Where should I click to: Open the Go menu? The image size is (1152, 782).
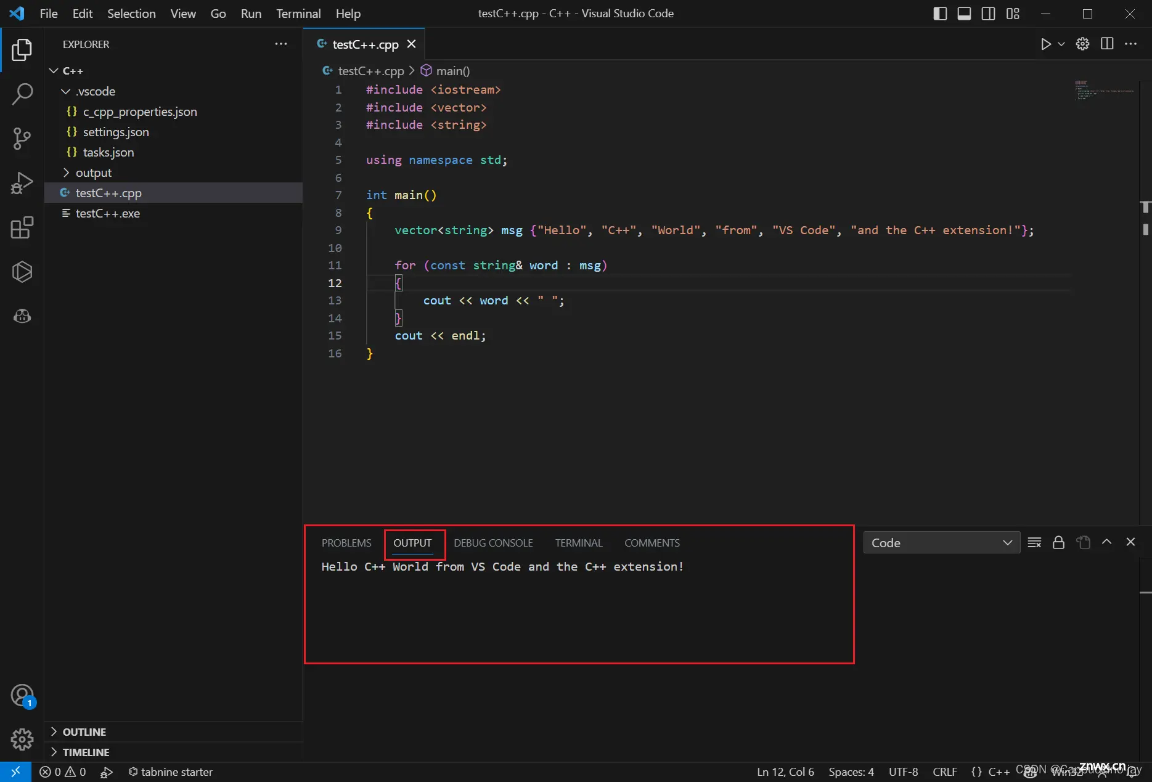point(218,14)
